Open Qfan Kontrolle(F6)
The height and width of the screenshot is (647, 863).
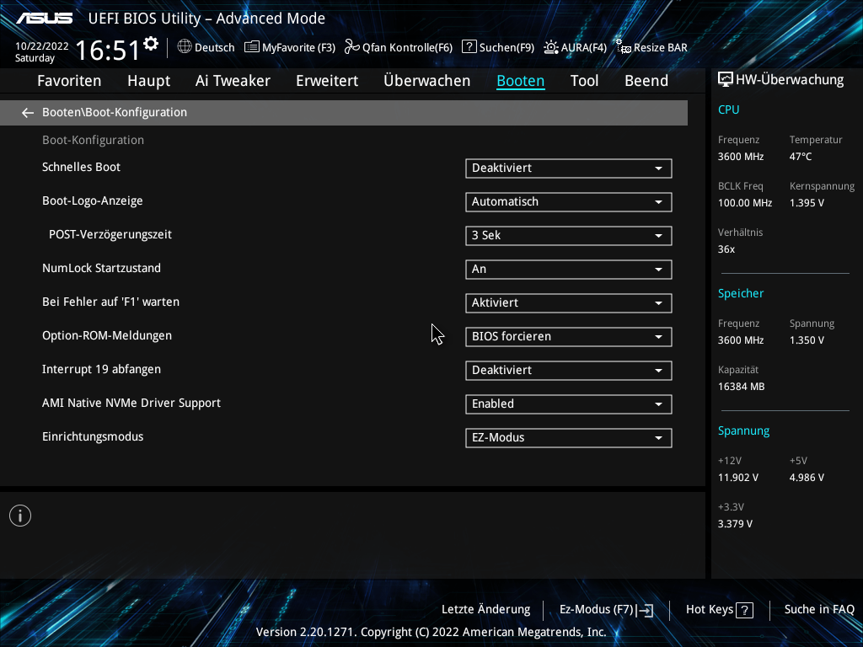click(399, 47)
